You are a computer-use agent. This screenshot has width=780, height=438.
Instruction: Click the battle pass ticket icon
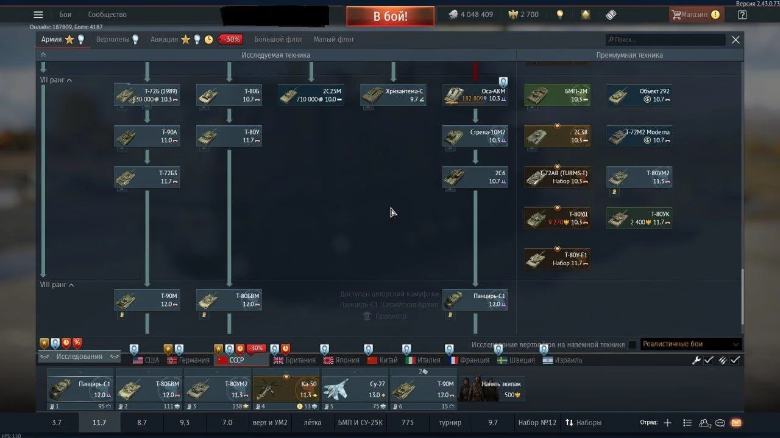(611, 15)
